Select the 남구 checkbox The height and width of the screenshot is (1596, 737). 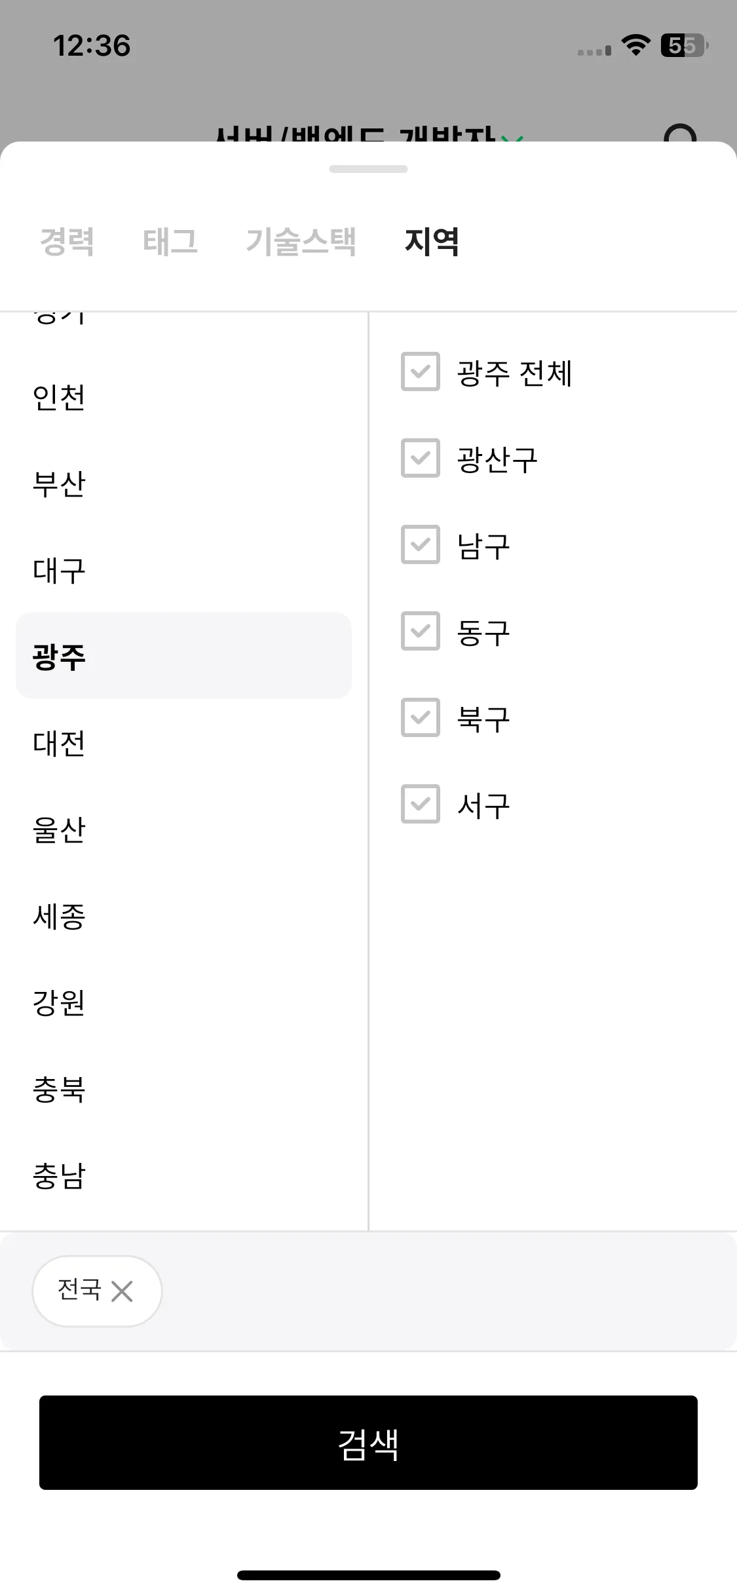coord(421,544)
